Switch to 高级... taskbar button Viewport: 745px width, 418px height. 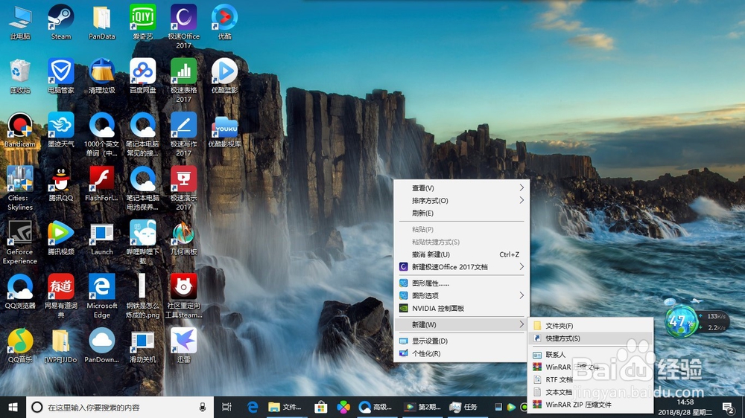[375, 407]
